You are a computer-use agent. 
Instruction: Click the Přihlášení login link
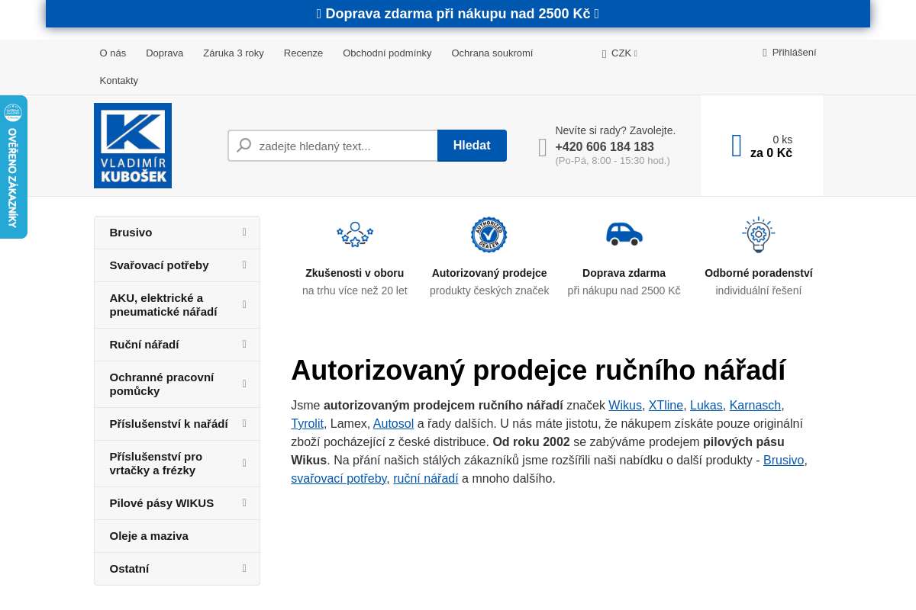(794, 53)
